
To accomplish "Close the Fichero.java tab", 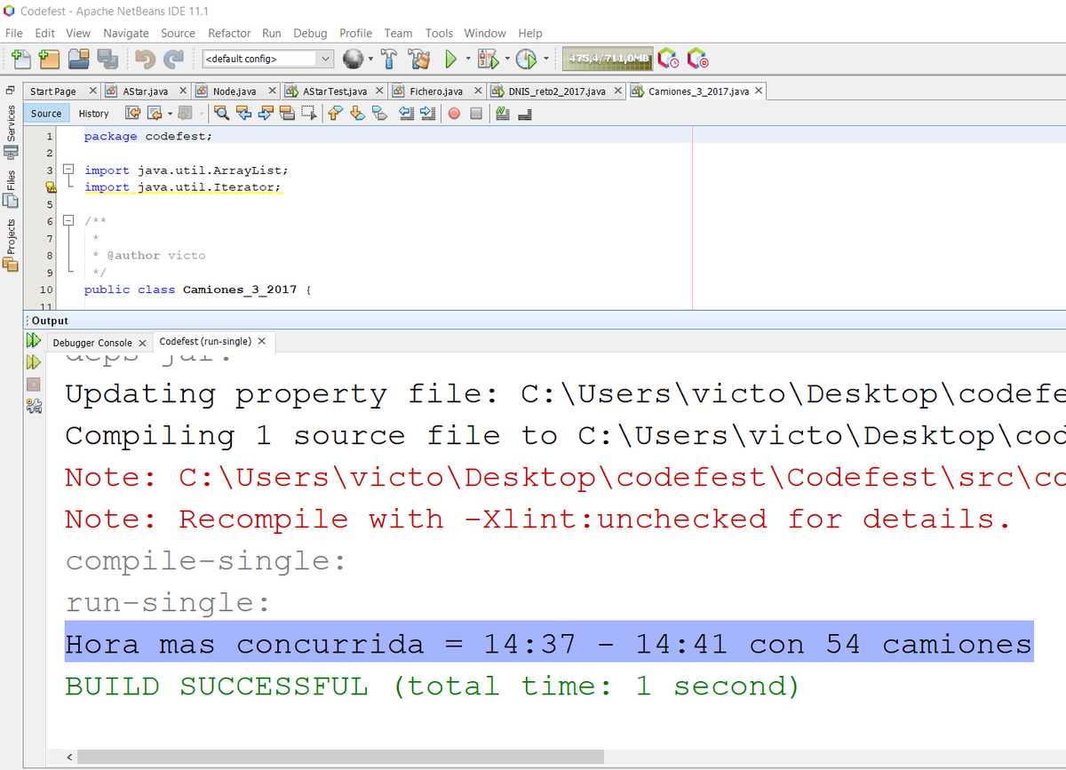I will point(478,91).
